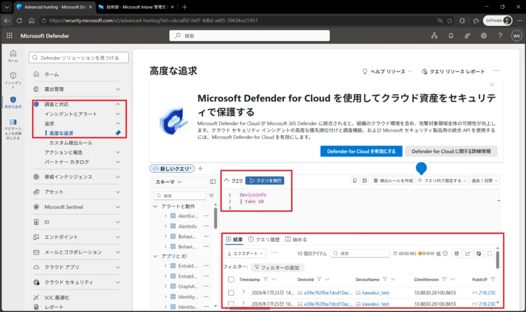Viewport: 526px width, 312px height.
Task: Switch to the Microsoft Intune browser tab
Action: [137, 7]
